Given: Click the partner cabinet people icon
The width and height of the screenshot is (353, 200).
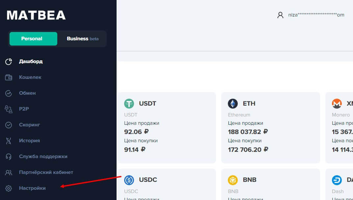Looking at the screenshot, I should click(9, 172).
